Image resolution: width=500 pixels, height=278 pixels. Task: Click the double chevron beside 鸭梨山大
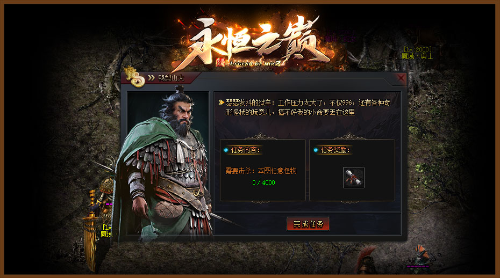pyautogui.click(x=151, y=78)
